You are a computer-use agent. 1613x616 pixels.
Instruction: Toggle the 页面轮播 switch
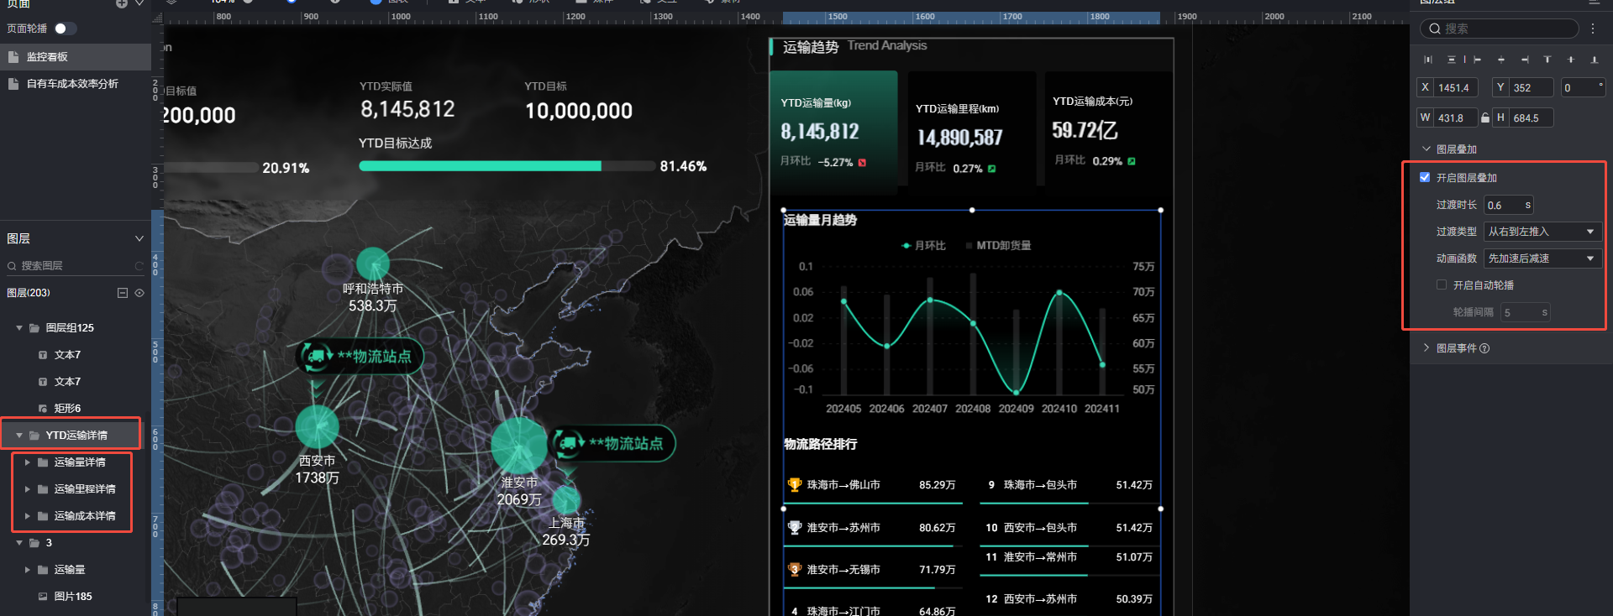(65, 29)
